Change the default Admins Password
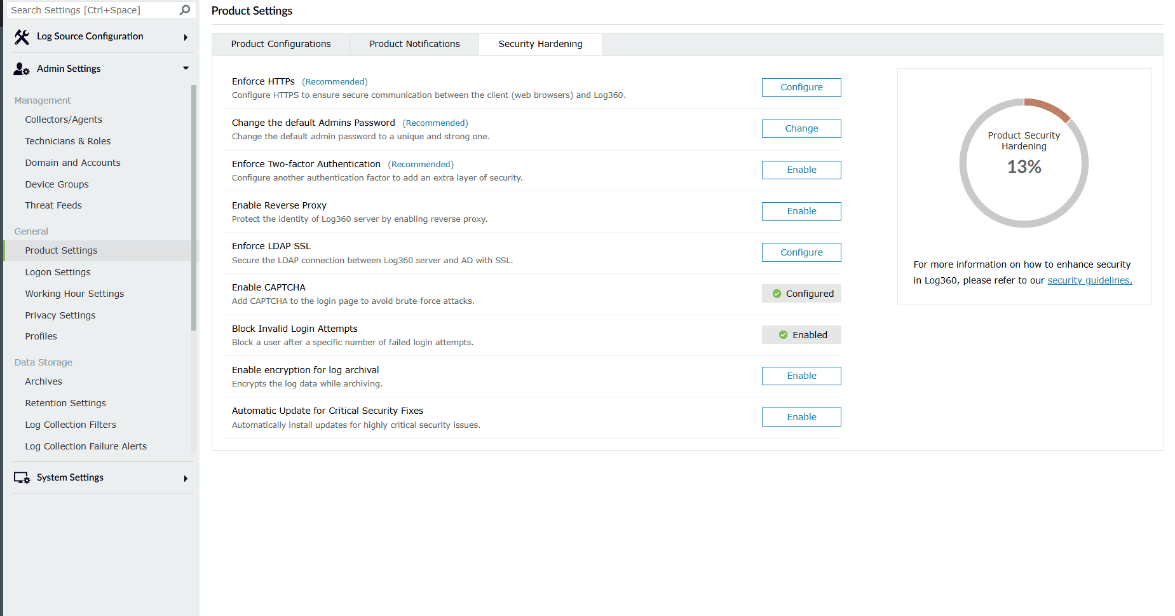The image size is (1175, 616). click(801, 128)
